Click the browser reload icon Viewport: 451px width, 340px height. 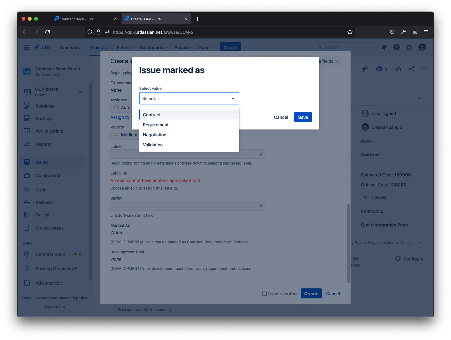pyautogui.click(x=48, y=32)
